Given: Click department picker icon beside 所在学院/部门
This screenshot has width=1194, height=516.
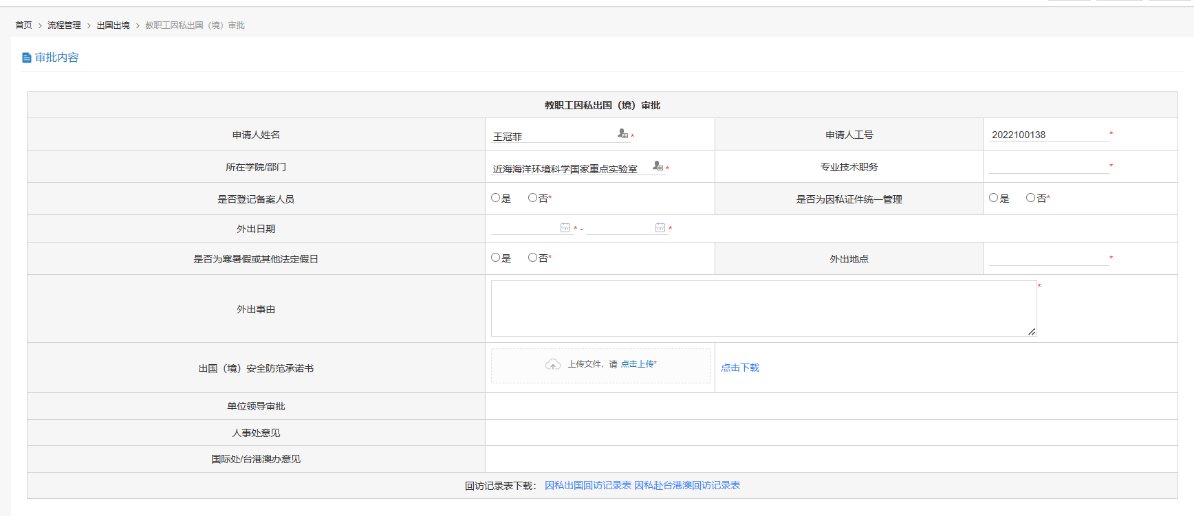Looking at the screenshot, I should [x=658, y=166].
